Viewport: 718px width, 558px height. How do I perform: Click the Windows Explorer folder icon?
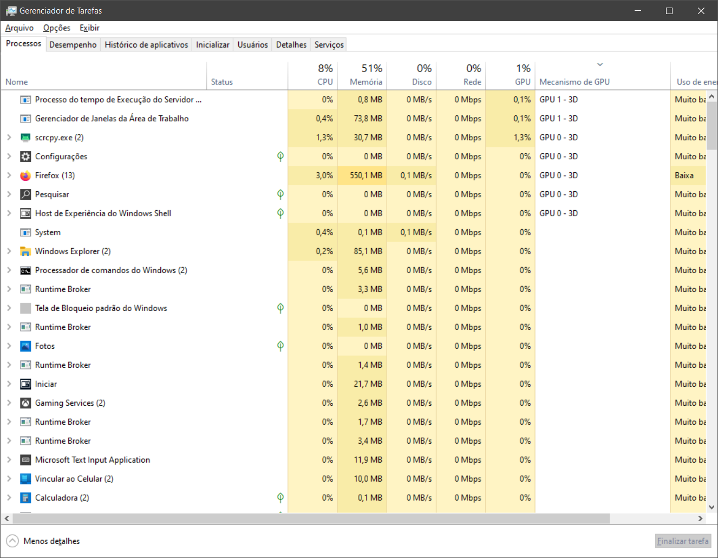25,251
